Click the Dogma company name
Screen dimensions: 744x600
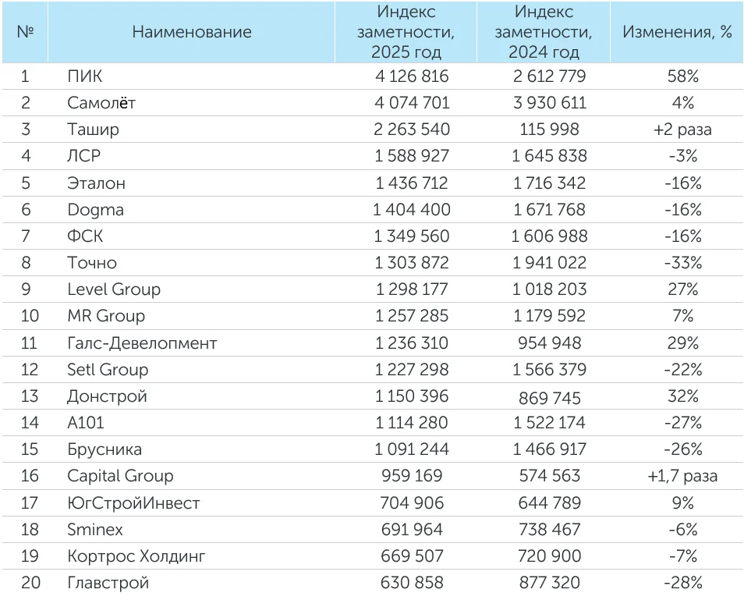coord(95,210)
